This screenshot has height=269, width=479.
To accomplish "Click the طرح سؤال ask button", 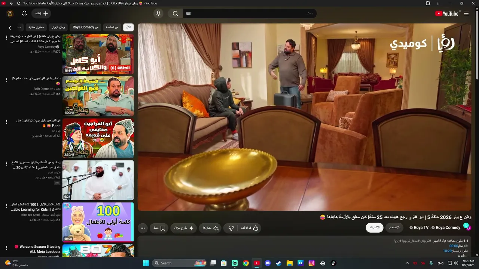I will pos(184,228).
